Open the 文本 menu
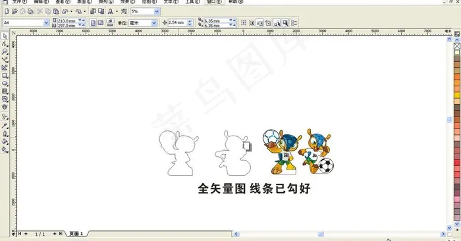 point(171,1)
